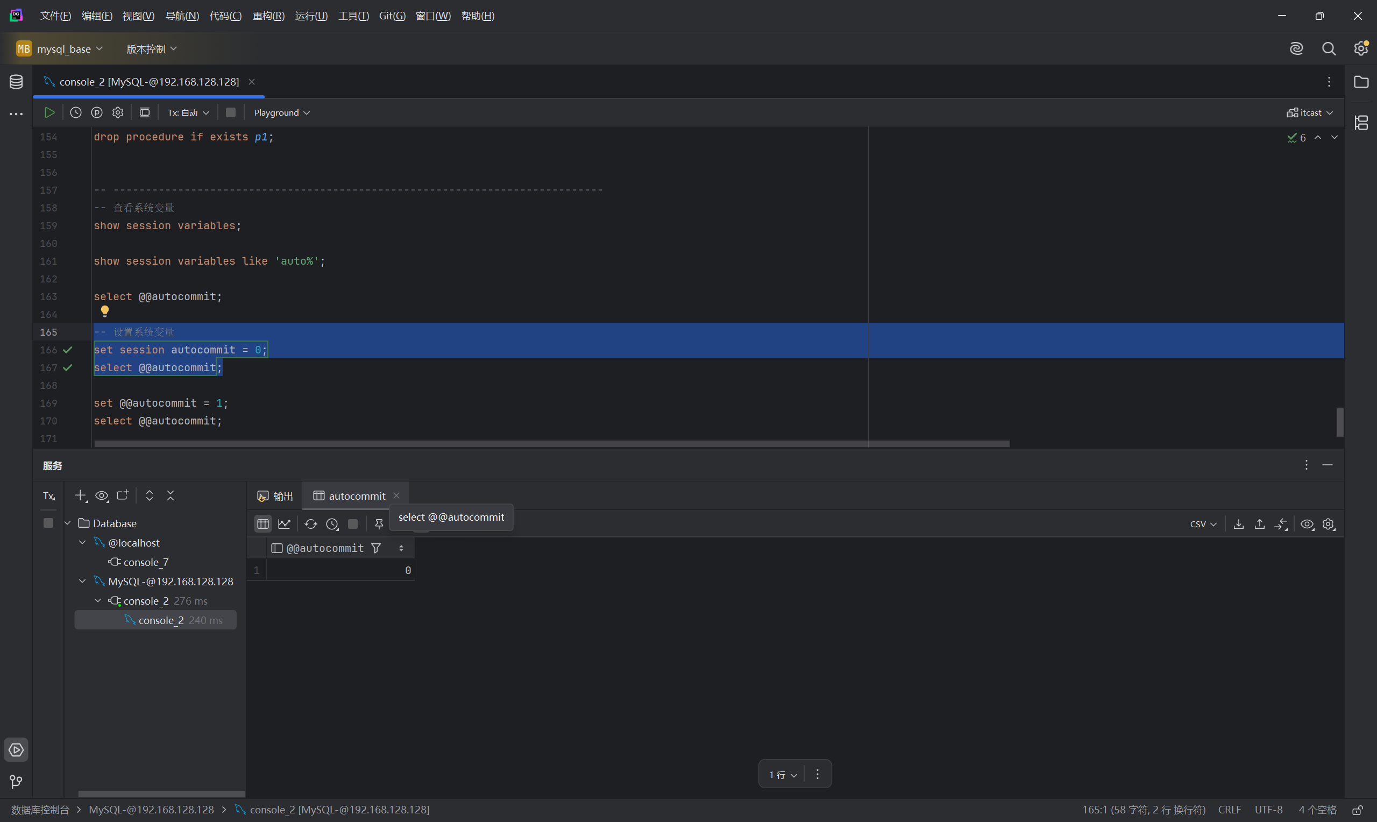The height and width of the screenshot is (822, 1377).
Task: Open the Git(G) menu
Action: [x=392, y=16]
